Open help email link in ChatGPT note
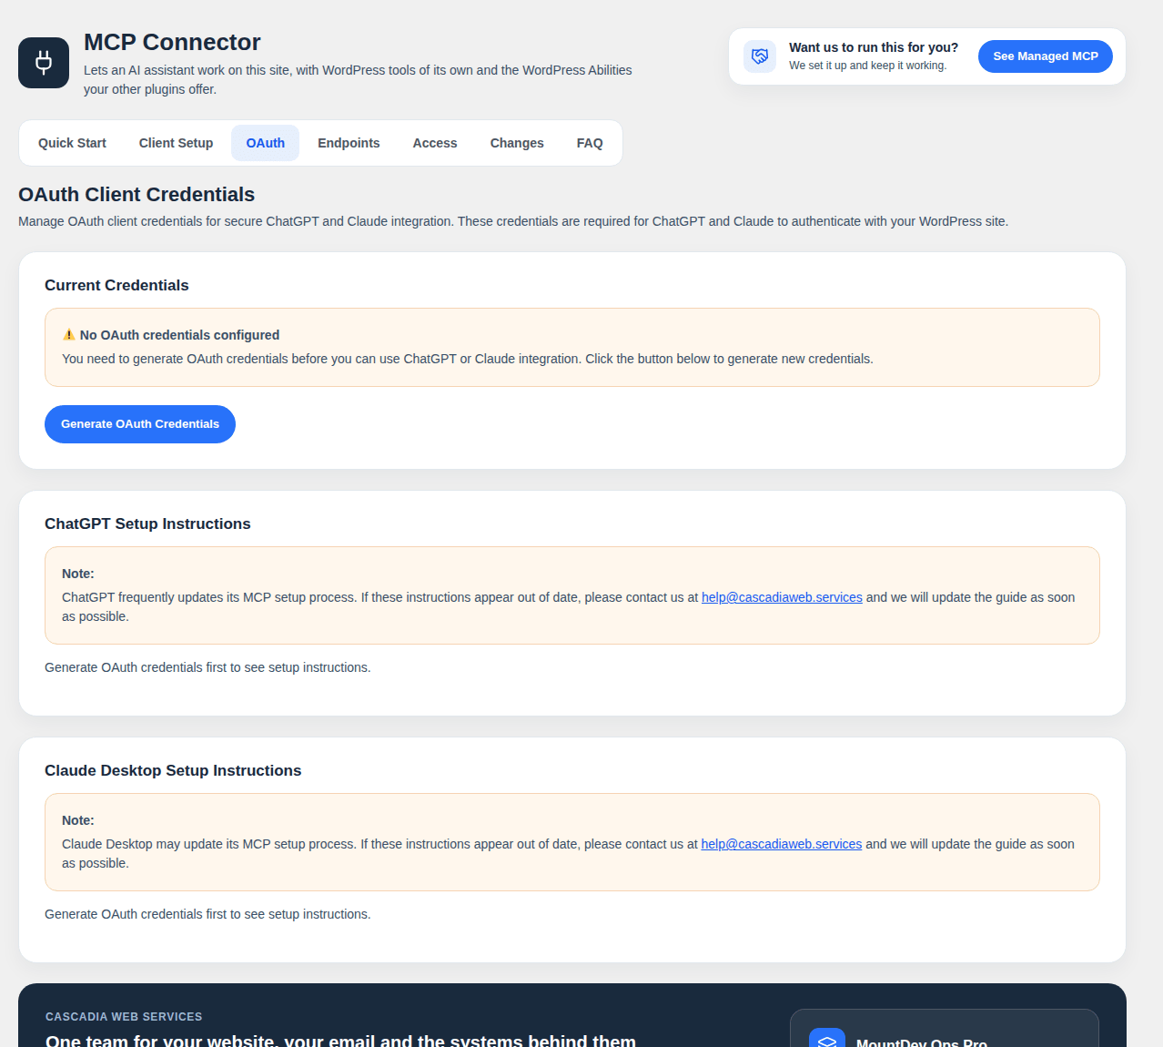This screenshot has width=1163, height=1047. coord(782,597)
